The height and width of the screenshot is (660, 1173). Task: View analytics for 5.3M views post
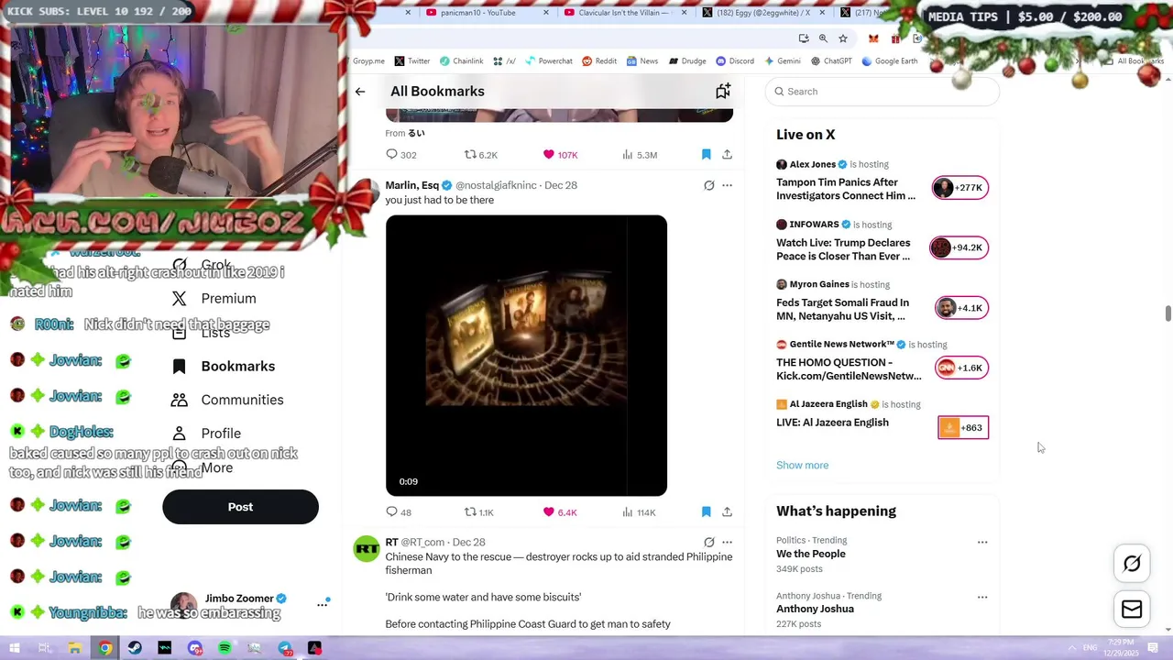point(640,155)
